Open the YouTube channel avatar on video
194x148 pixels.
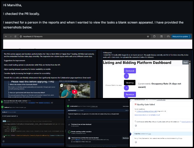pyautogui.click(x=62, y=85)
